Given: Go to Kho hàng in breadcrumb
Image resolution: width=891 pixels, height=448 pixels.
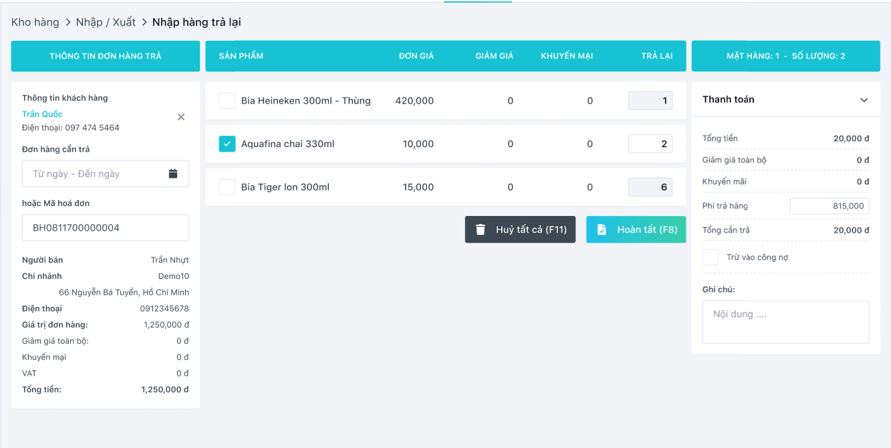Looking at the screenshot, I should point(35,22).
